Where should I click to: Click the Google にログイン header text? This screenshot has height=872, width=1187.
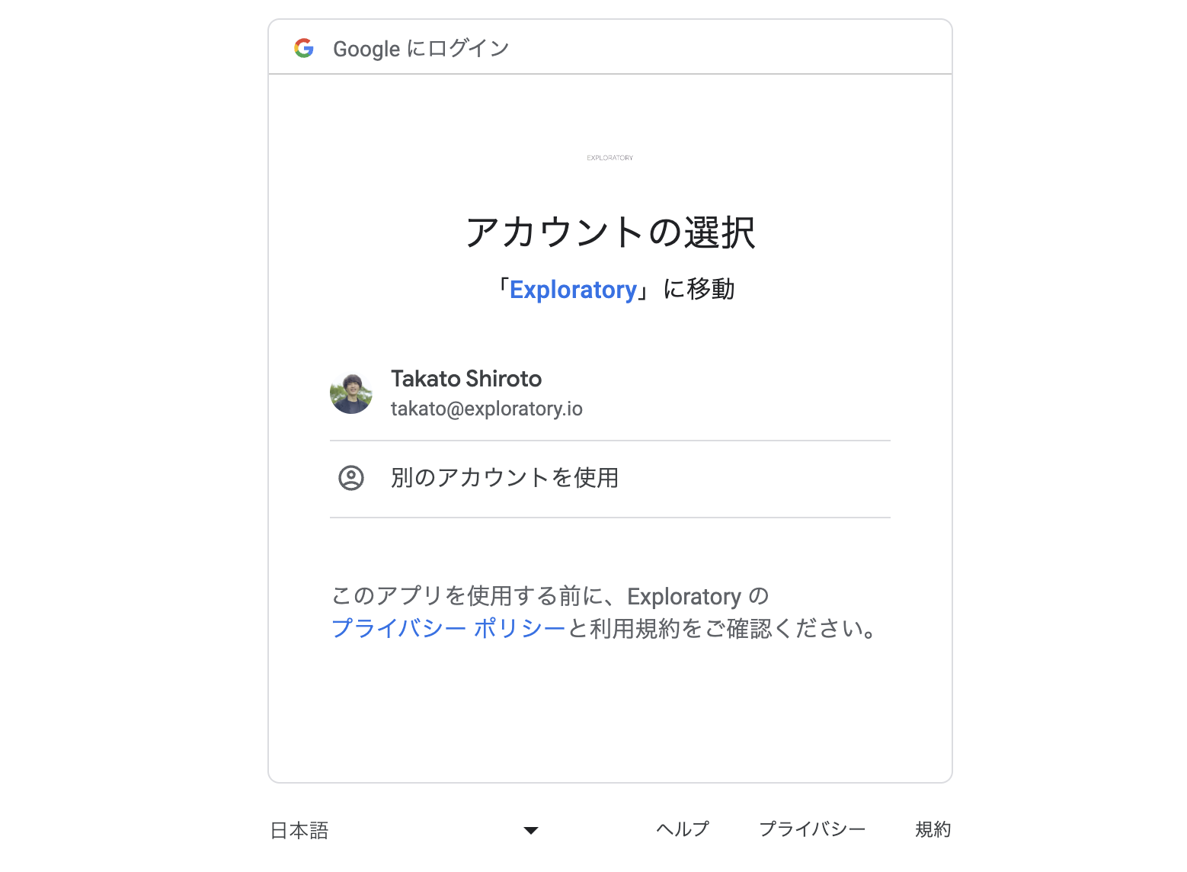(x=421, y=49)
